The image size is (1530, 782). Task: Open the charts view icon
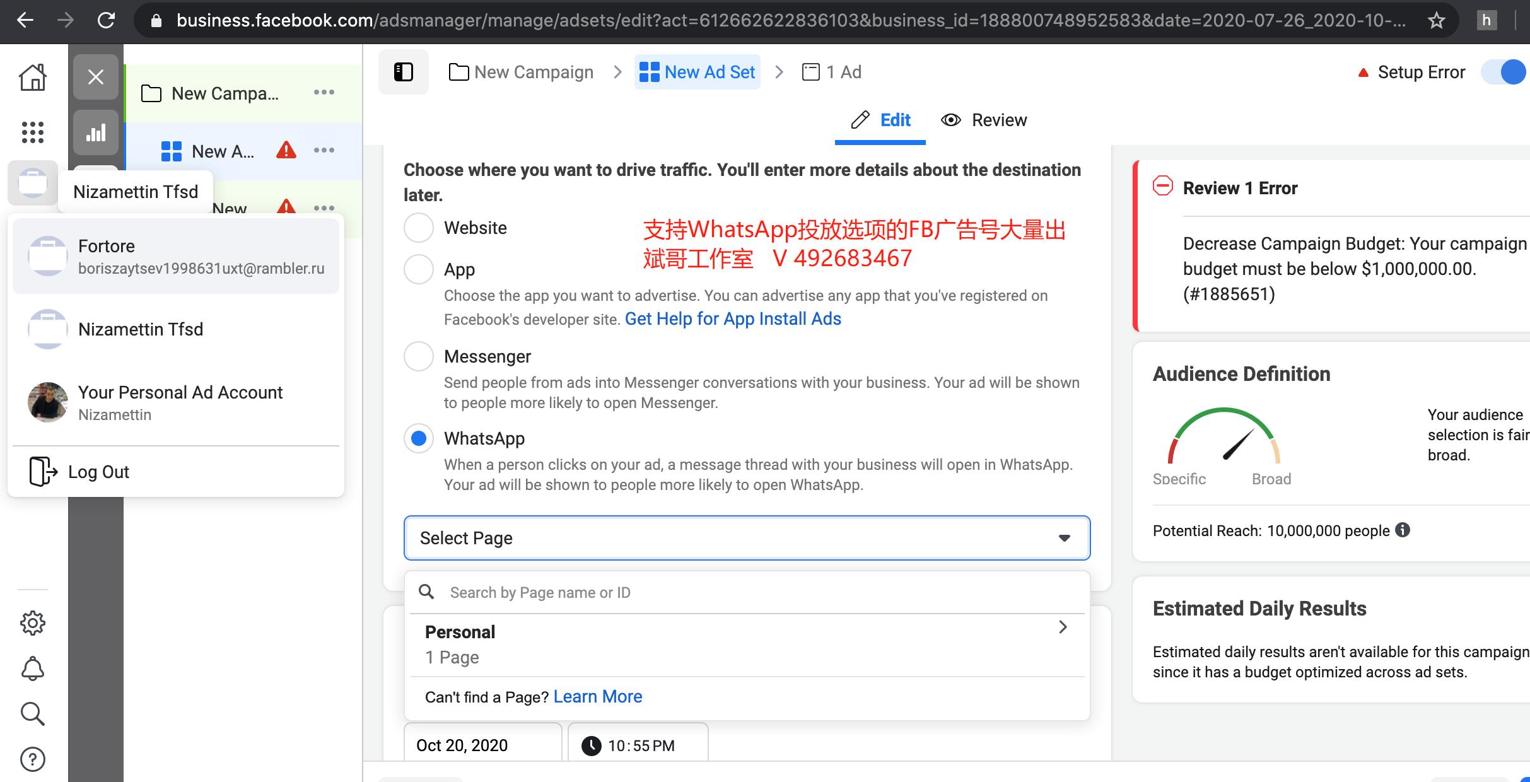click(x=96, y=132)
